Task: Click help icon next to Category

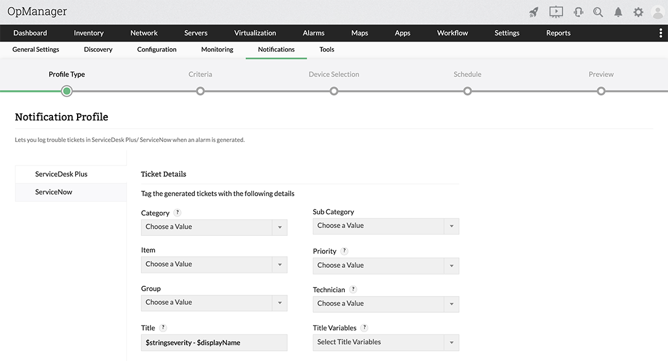Action: [178, 212]
